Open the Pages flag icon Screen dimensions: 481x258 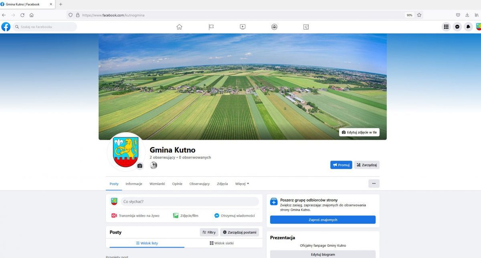coord(211,27)
